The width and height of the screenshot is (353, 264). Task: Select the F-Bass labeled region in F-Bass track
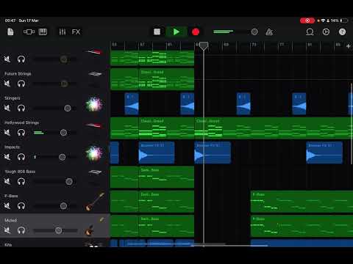click(302, 202)
